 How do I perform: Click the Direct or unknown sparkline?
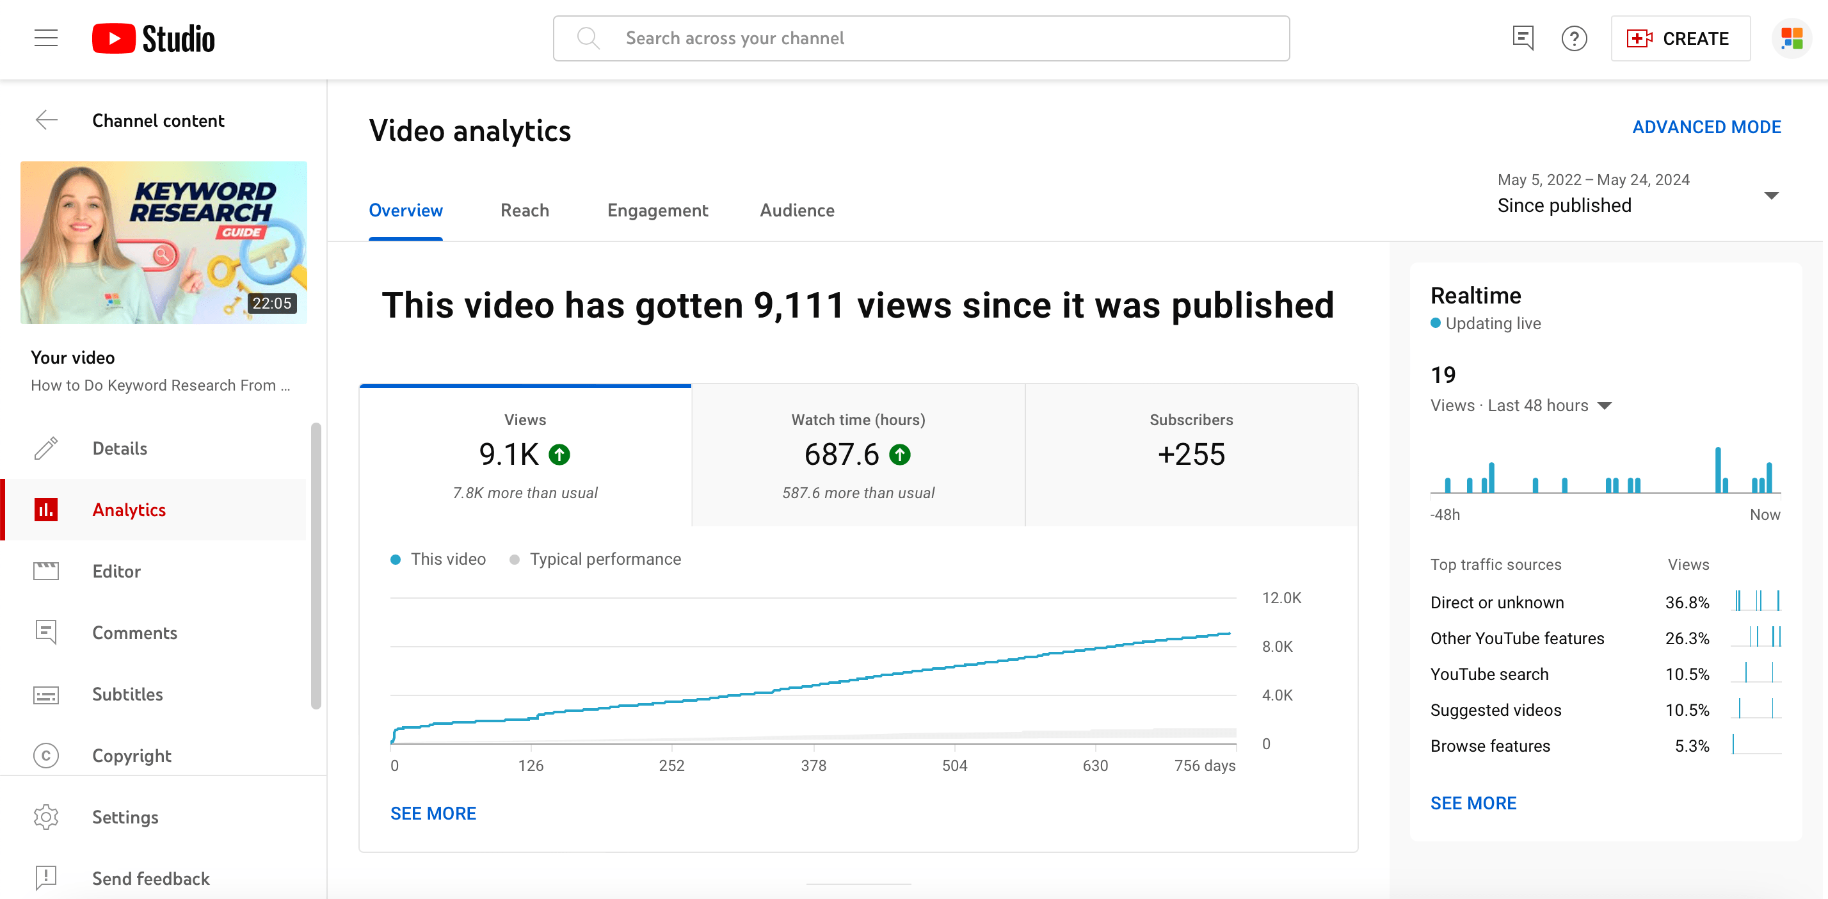pos(1756,601)
